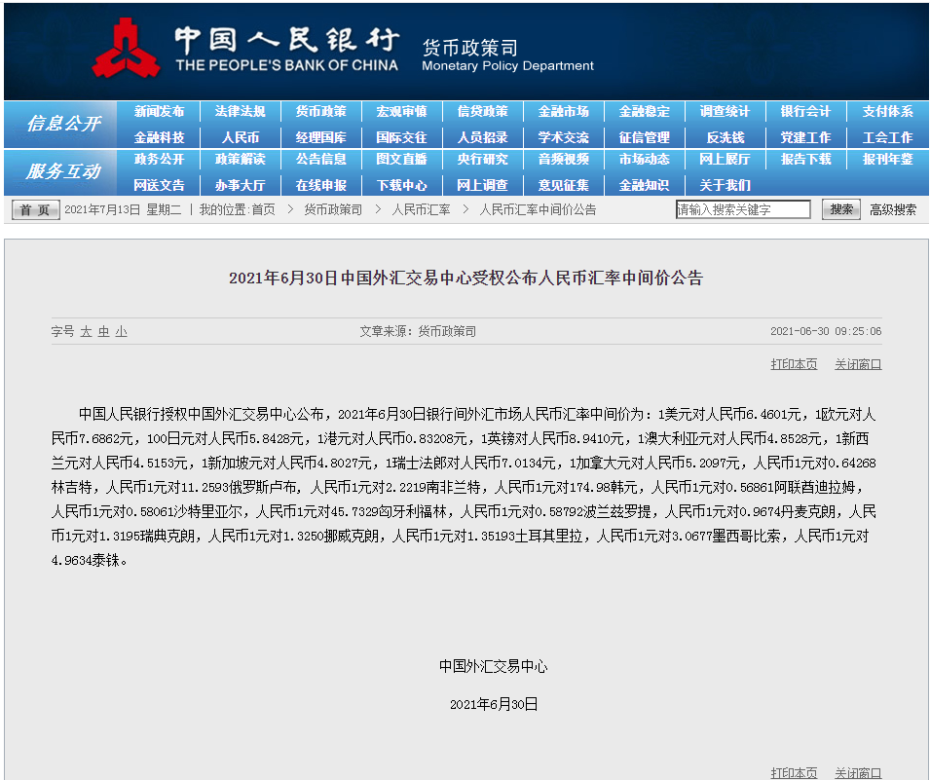Go to 经理国库 section
The width and height of the screenshot is (930, 780).
(x=320, y=137)
